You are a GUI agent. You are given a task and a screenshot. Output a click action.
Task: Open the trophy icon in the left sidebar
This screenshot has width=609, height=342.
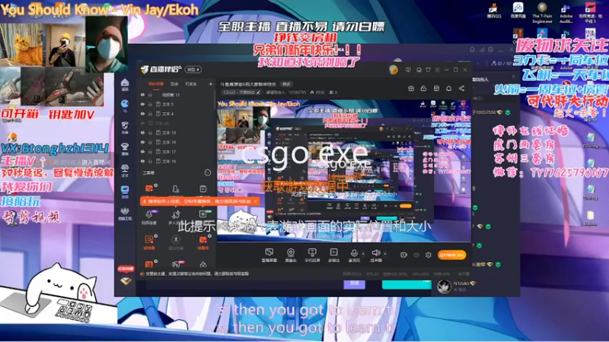pyautogui.click(x=125, y=146)
